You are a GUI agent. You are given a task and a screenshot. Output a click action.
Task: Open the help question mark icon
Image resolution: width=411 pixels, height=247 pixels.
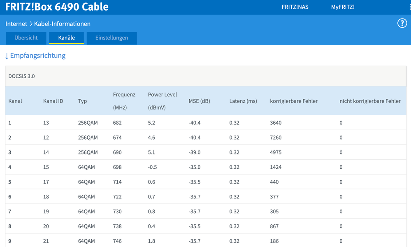coord(402,23)
